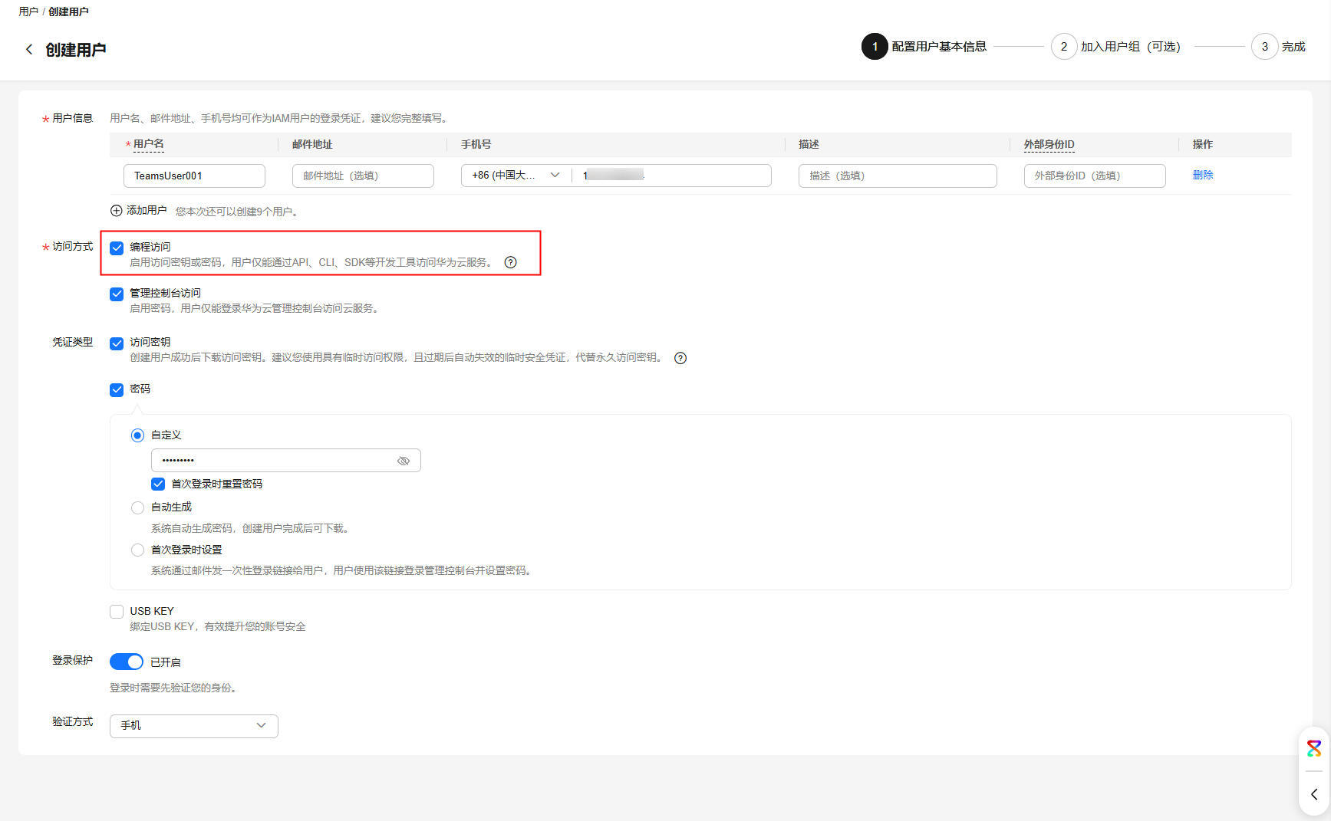Viewport: 1331px width, 821px height.
Task: Click the 手机号 column header
Action: click(x=476, y=144)
